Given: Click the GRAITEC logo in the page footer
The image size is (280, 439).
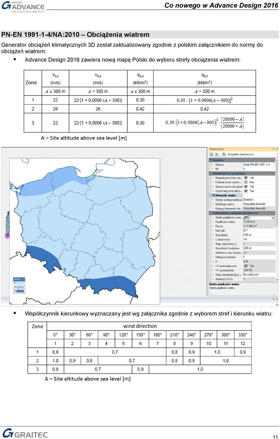Looking at the screenshot, I should pyautogui.click(x=25, y=433).
